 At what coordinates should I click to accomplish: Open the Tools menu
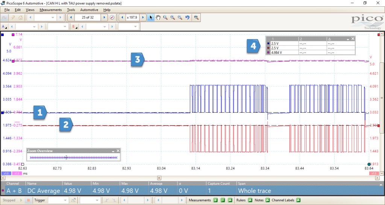[71, 10]
